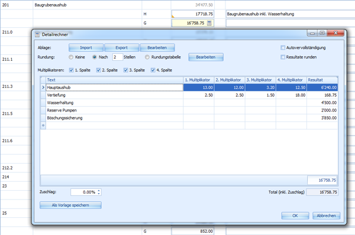Click the empty new-row text cell

tap(114, 125)
